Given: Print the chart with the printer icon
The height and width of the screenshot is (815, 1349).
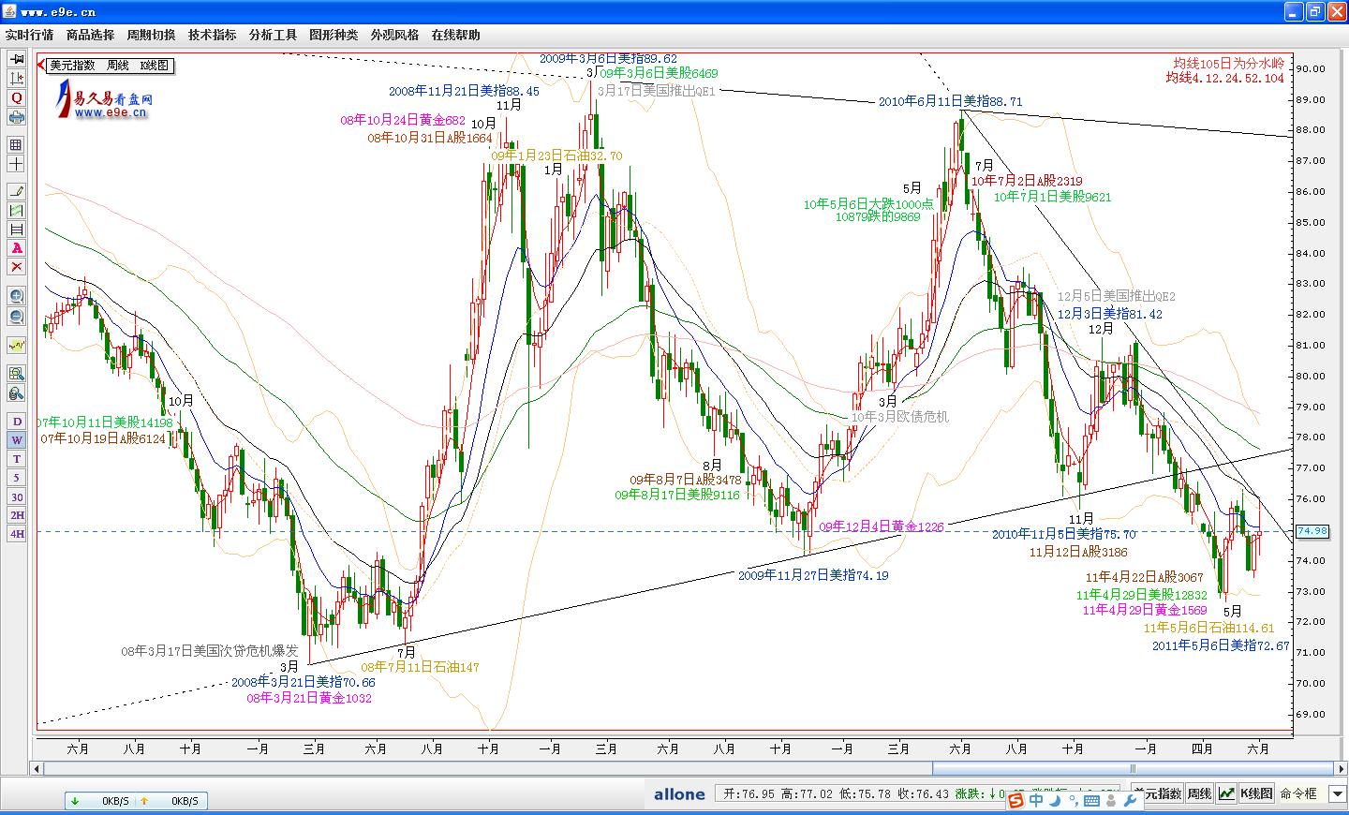Looking at the screenshot, I should 16,117.
